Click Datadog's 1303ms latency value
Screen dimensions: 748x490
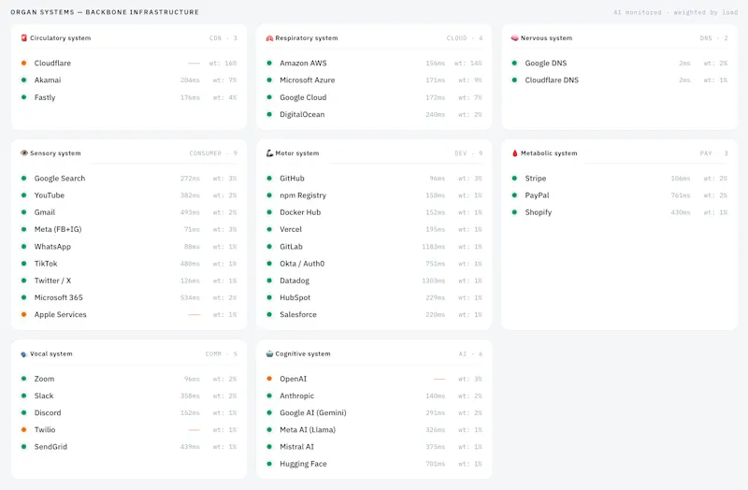[x=433, y=281]
